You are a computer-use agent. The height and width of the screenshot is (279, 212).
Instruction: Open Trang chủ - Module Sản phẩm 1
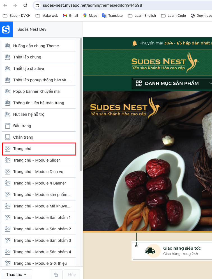click(x=39, y=217)
